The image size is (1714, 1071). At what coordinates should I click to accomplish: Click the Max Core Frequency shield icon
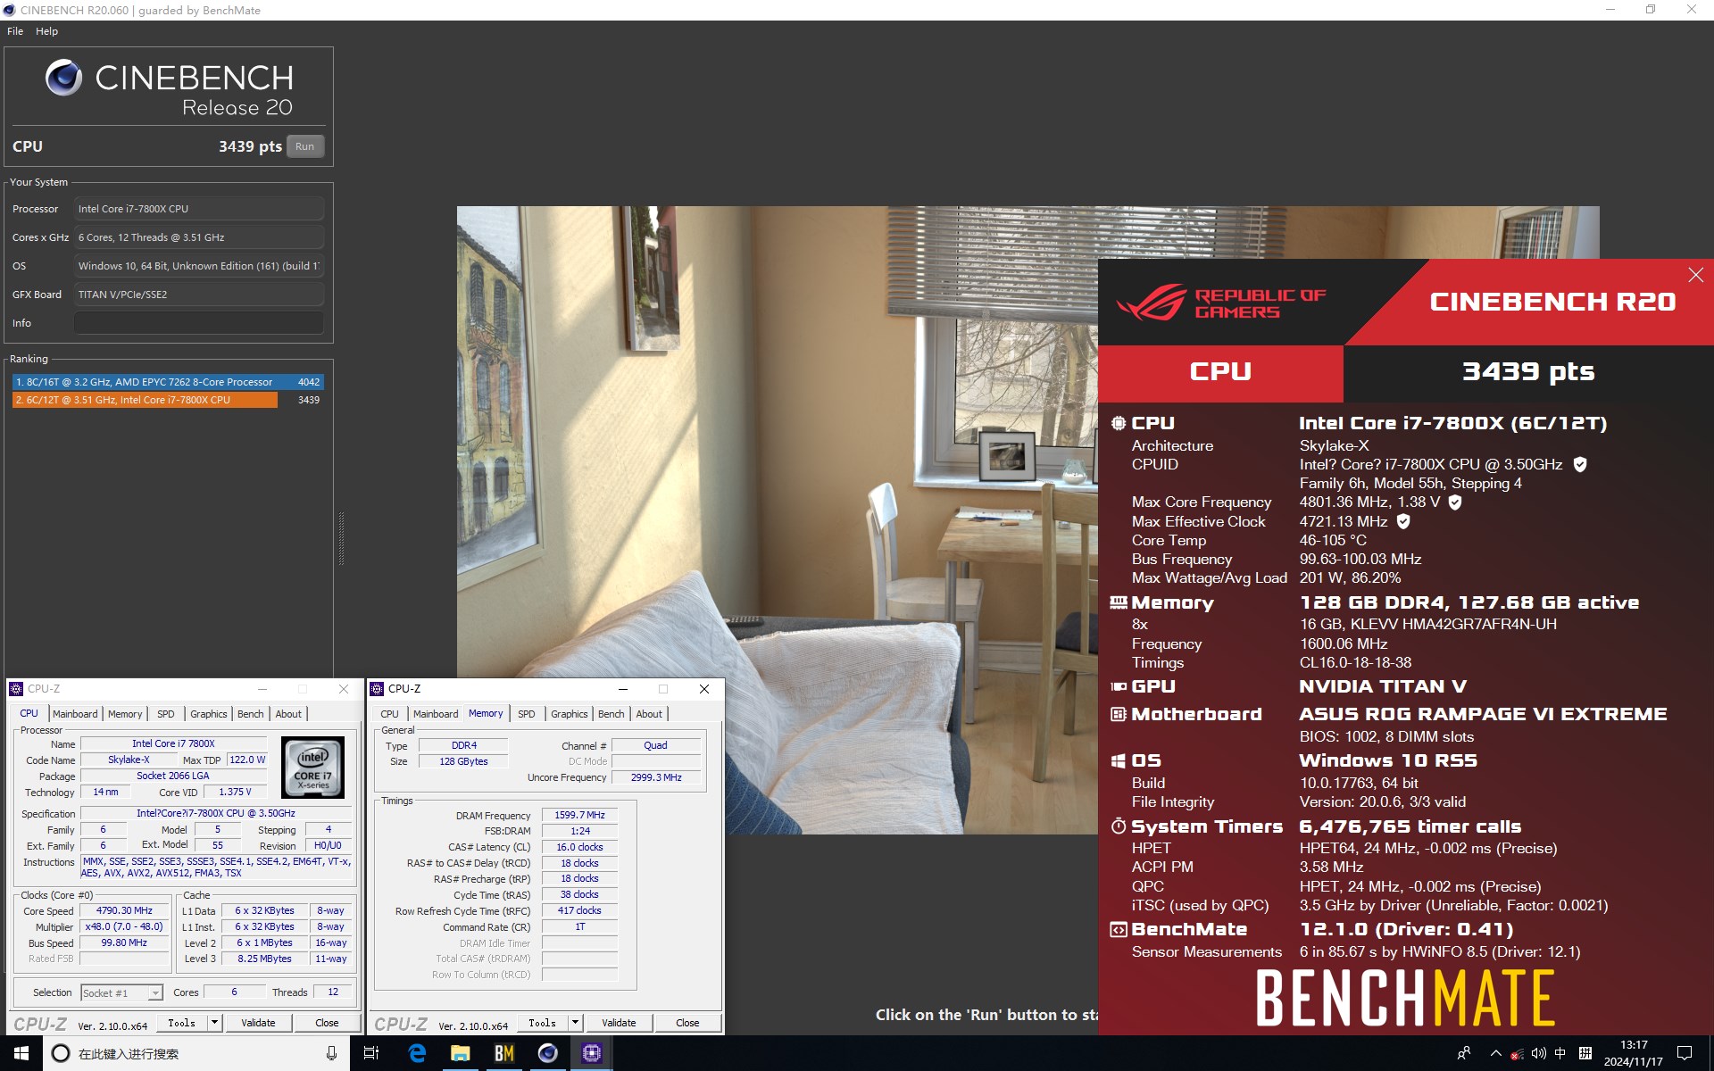pos(1455,502)
